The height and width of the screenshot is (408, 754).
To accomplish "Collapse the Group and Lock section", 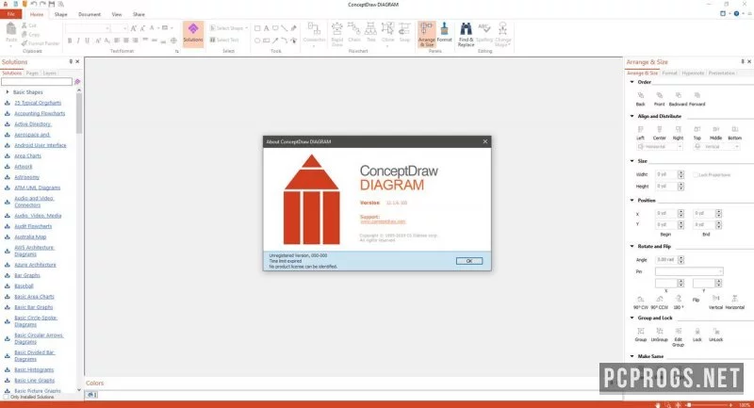I will (x=631, y=318).
